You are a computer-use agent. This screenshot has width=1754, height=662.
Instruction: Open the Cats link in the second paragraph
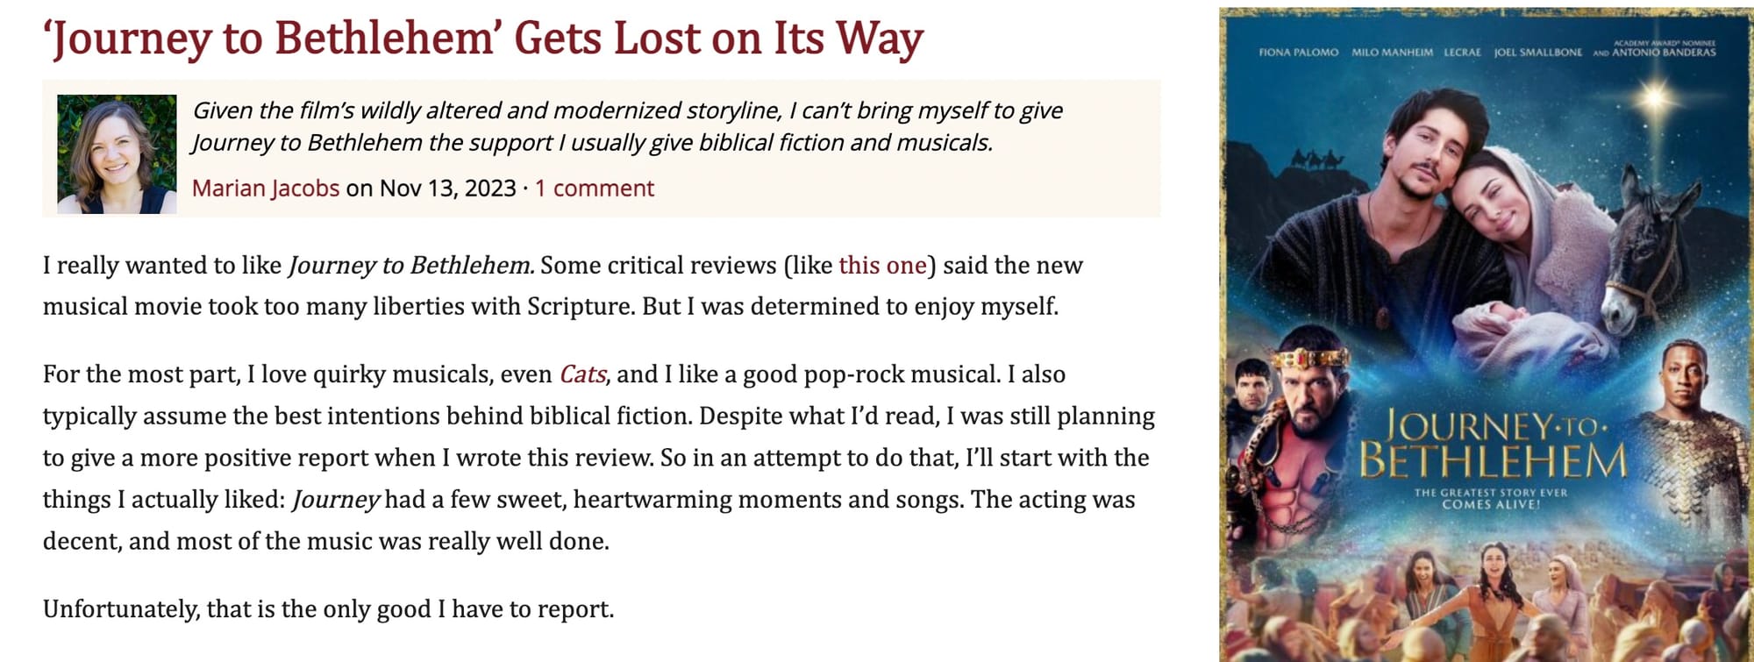(x=582, y=374)
